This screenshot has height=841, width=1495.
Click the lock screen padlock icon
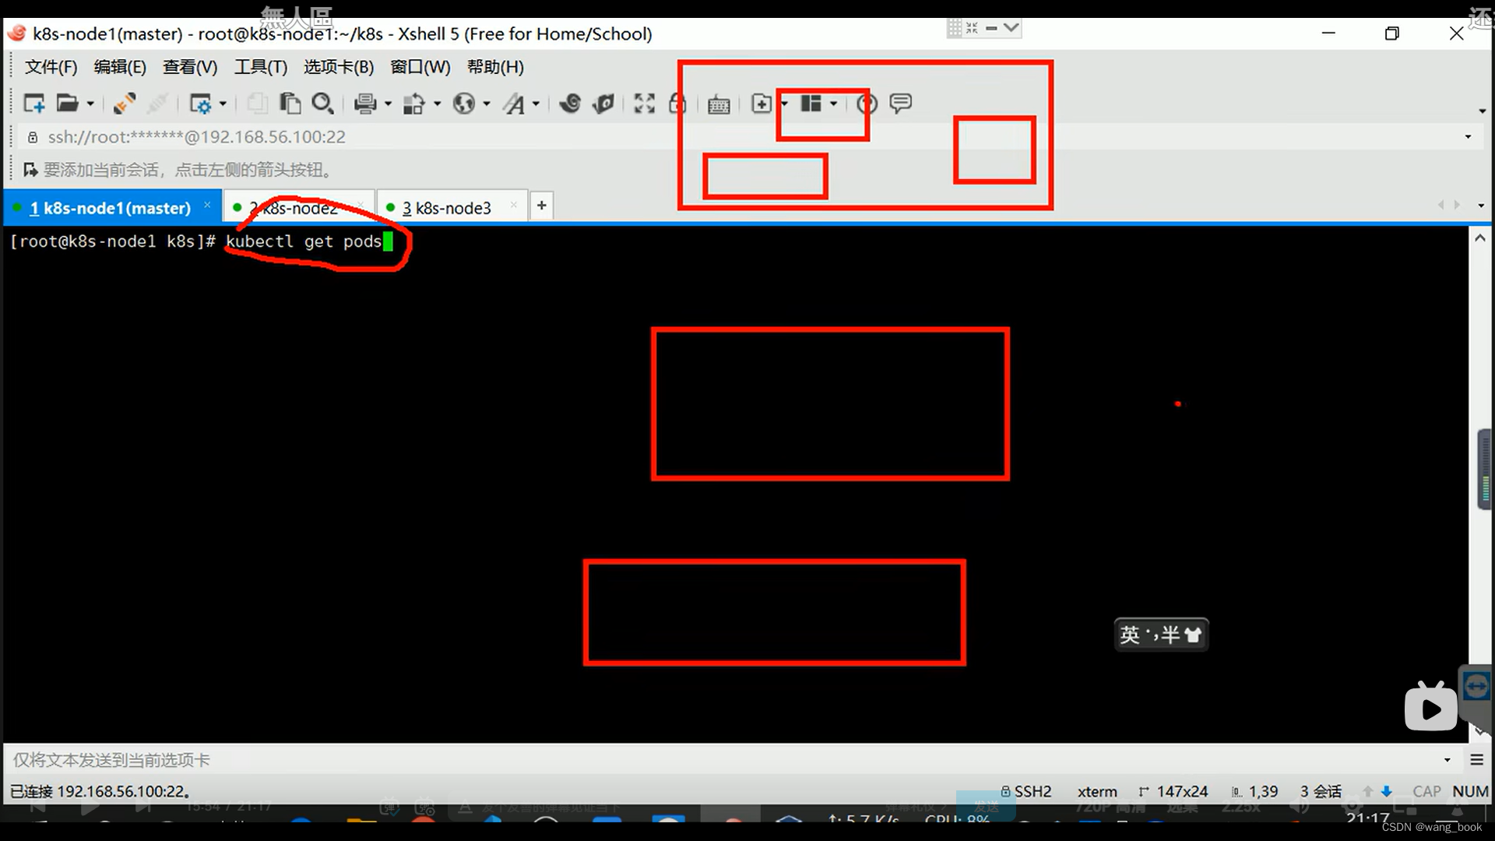click(677, 103)
